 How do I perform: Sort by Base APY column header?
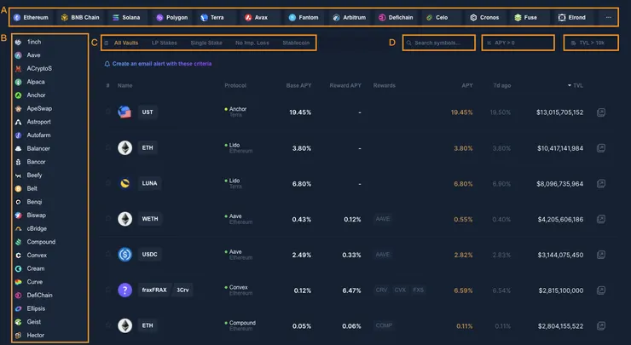coord(298,85)
